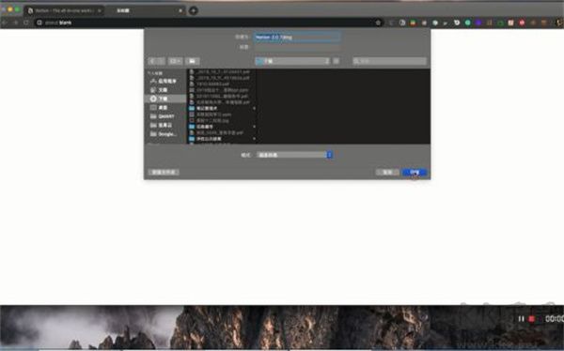
Task: Go forward in browser history
Action: click(x=16, y=23)
